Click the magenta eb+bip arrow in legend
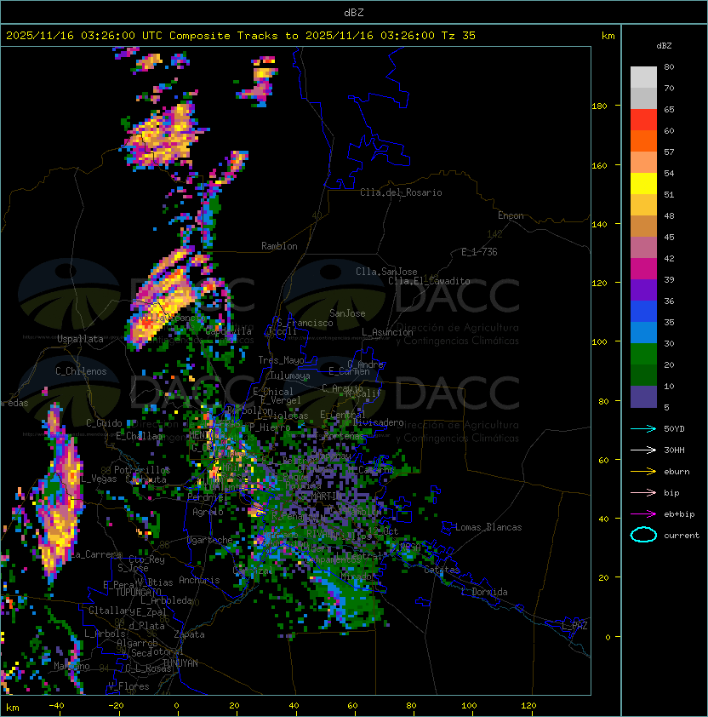 (x=643, y=514)
